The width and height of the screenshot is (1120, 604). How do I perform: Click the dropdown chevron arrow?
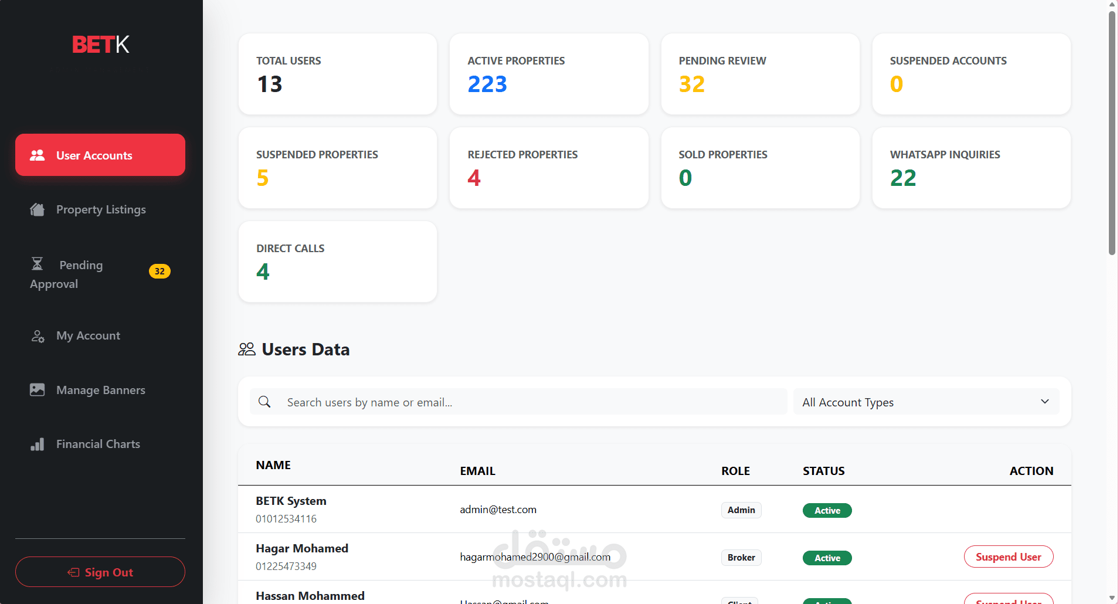1044,402
